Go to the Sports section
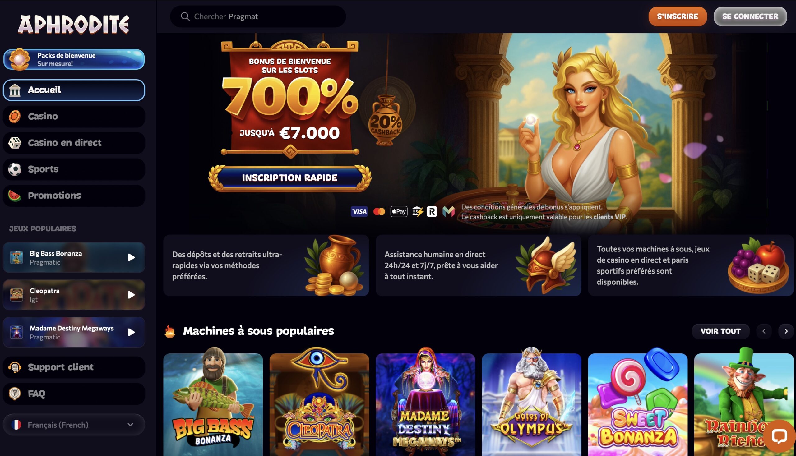Screen dimensions: 796x456 click(x=74, y=169)
